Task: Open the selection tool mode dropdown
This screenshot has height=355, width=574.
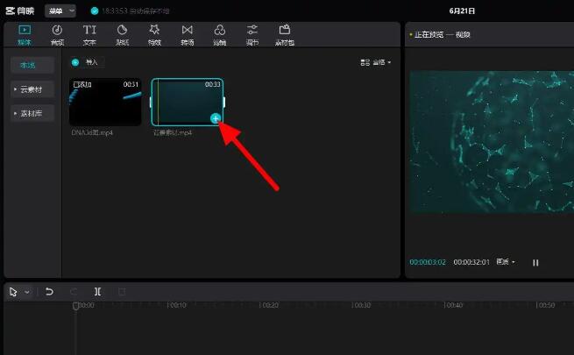Action: (x=27, y=291)
